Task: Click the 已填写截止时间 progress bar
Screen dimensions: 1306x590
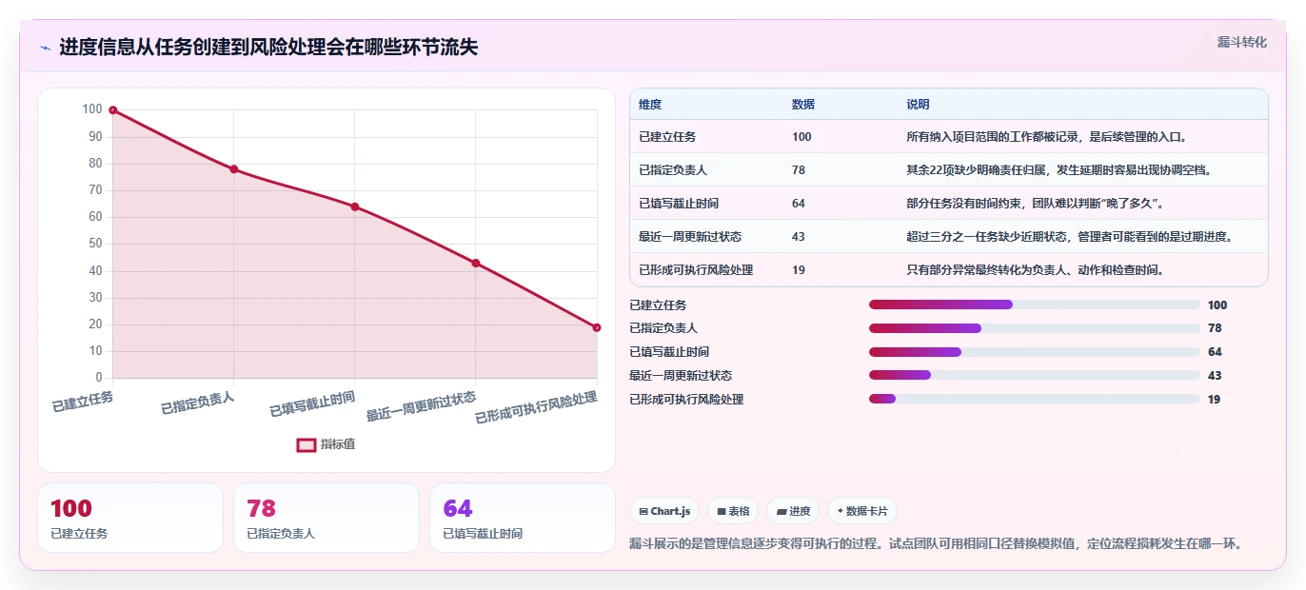Action: (1034, 352)
